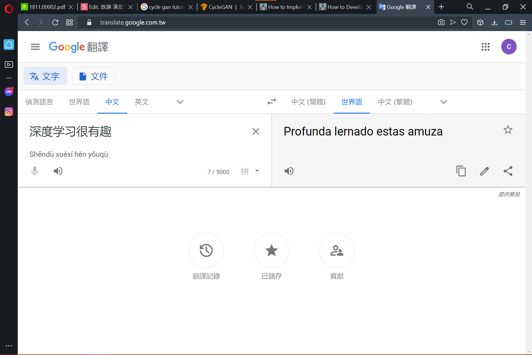Expand the target language list chevron

click(x=444, y=102)
